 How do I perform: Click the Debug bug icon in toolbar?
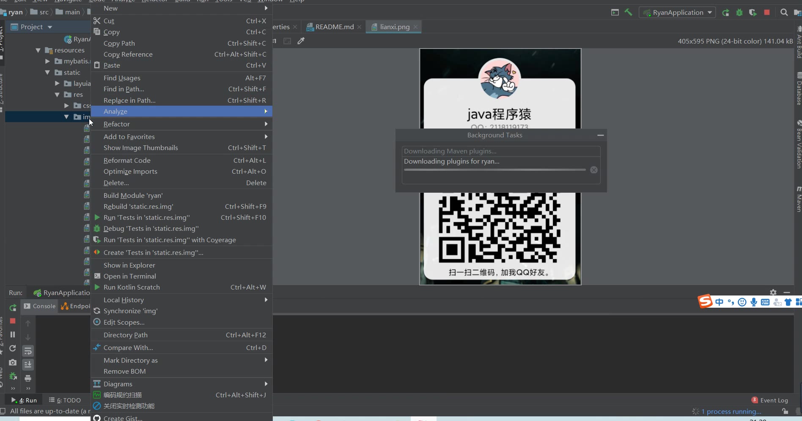pos(739,12)
